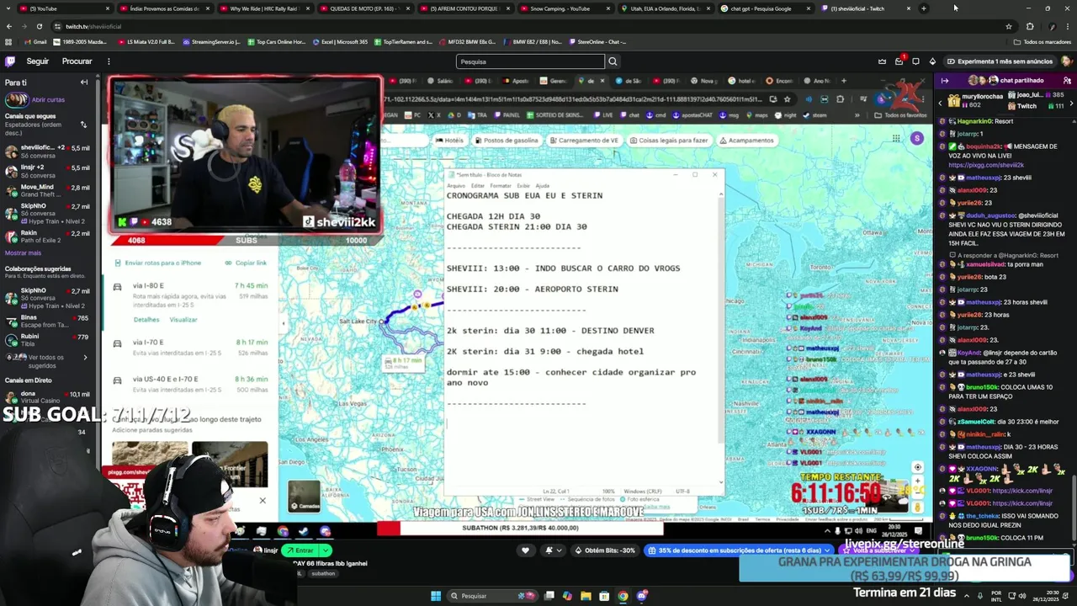Click Experimenta 1 mês sem anúncios button
Image resolution: width=1077 pixels, height=606 pixels.
click(x=1000, y=61)
